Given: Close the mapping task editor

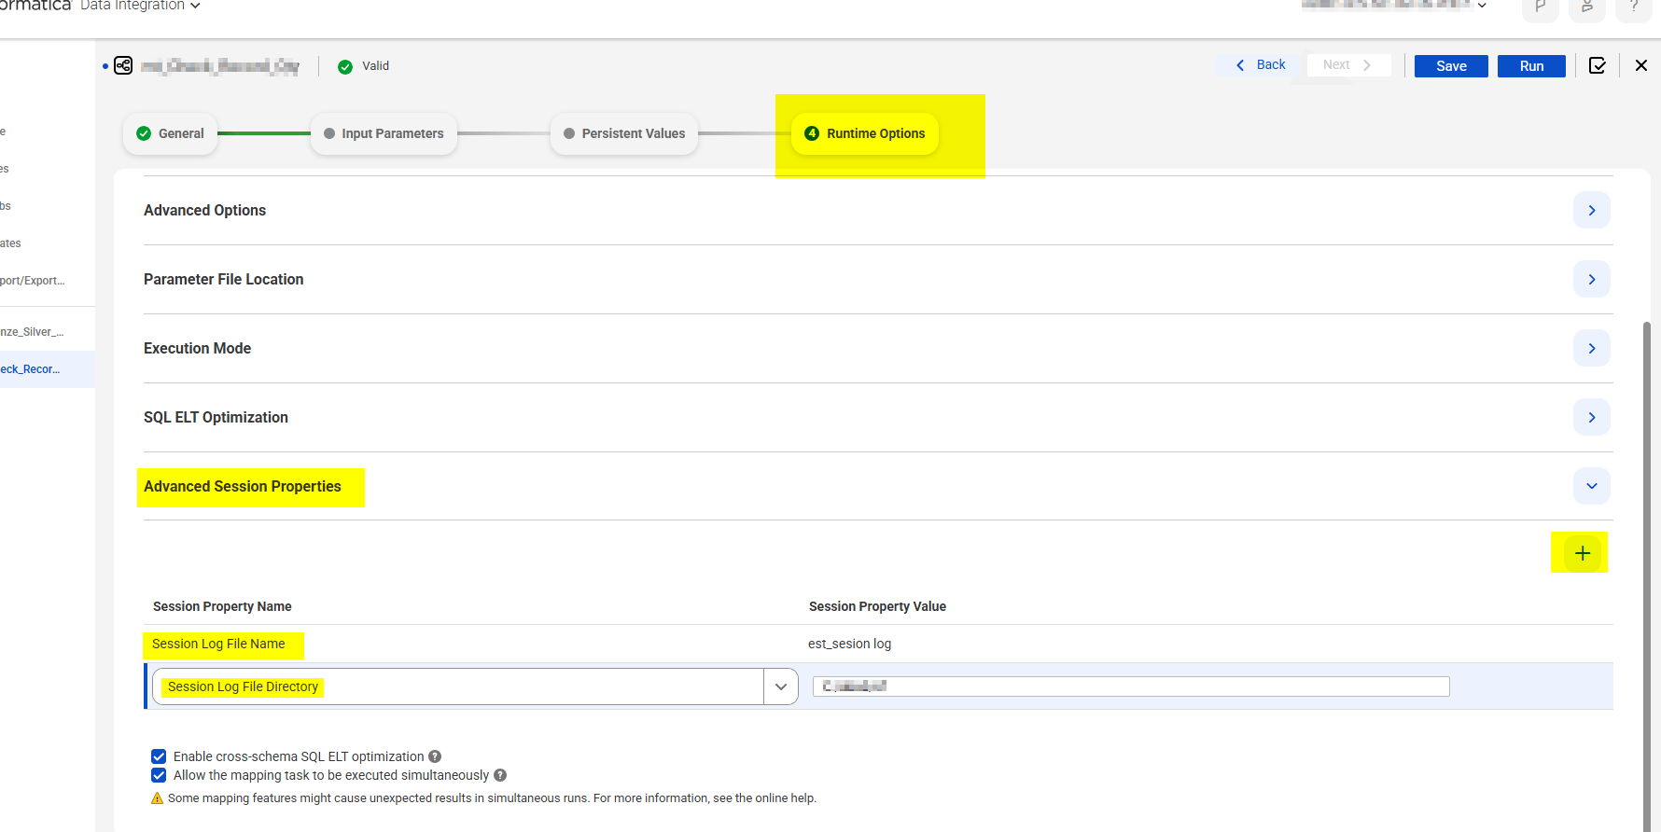Looking at the screenshot, I should pos(1641,65).
